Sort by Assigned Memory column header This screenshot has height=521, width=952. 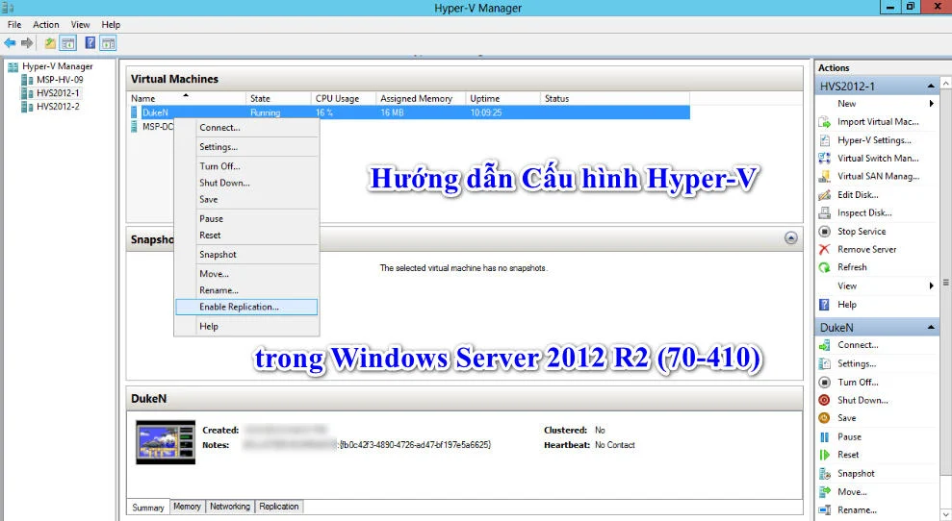tap(421, 98)
